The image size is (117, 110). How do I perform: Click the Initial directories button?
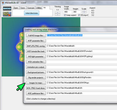(x=32, y=13)
